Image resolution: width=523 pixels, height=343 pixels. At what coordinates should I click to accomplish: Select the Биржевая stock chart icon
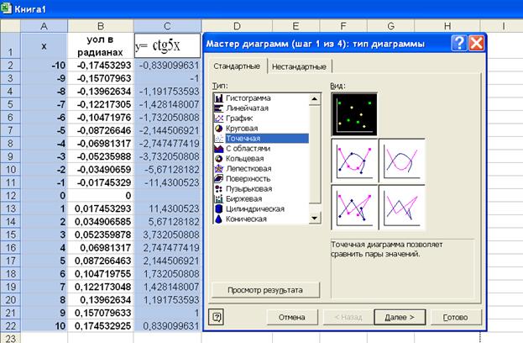point(219,198)
